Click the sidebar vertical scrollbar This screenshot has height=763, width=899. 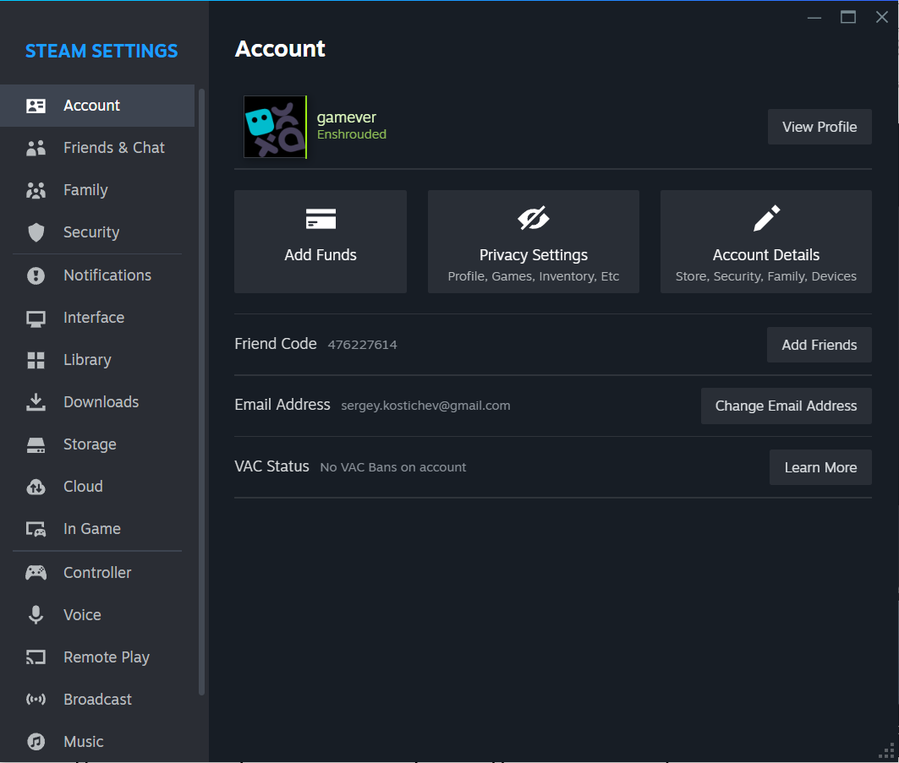tap(201, 392)
